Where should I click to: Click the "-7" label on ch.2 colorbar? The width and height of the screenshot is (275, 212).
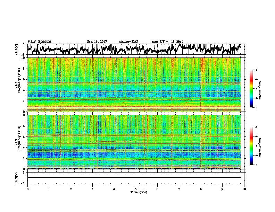click(x=256, y=165)
